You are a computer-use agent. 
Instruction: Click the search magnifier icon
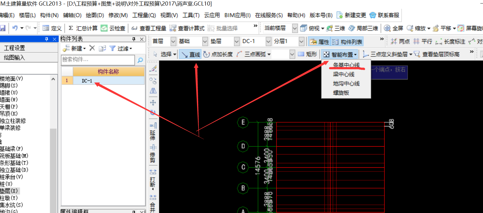point(140,60)
